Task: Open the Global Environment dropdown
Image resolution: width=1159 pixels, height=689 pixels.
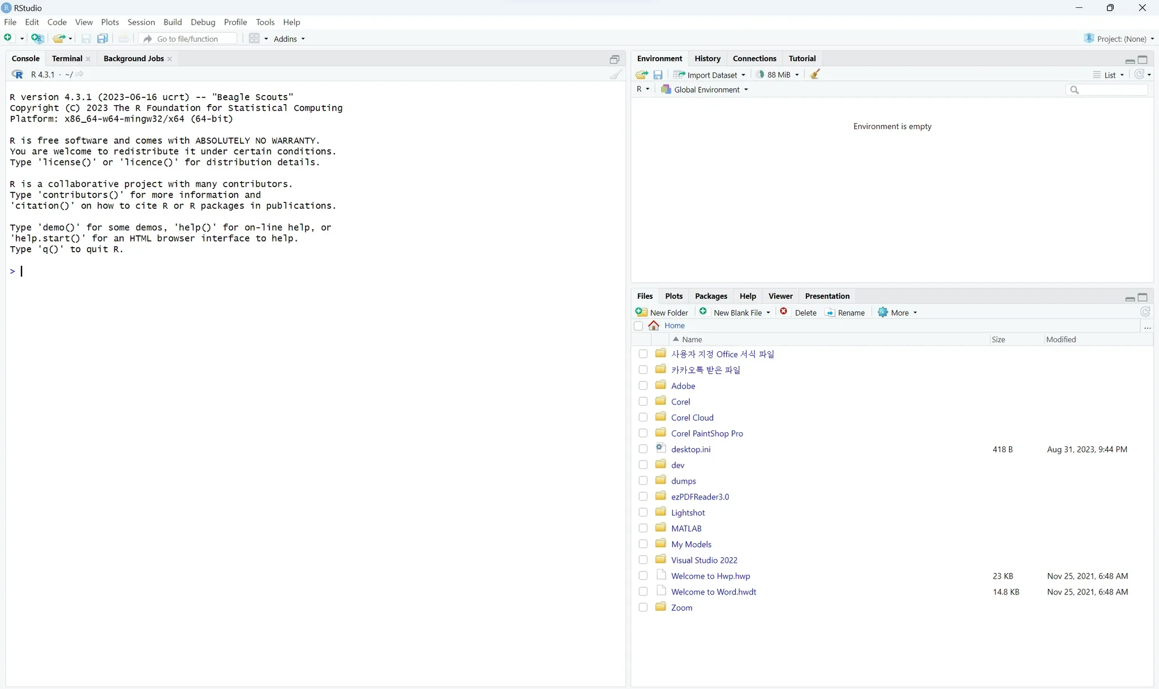Action: tap(705, 89)
